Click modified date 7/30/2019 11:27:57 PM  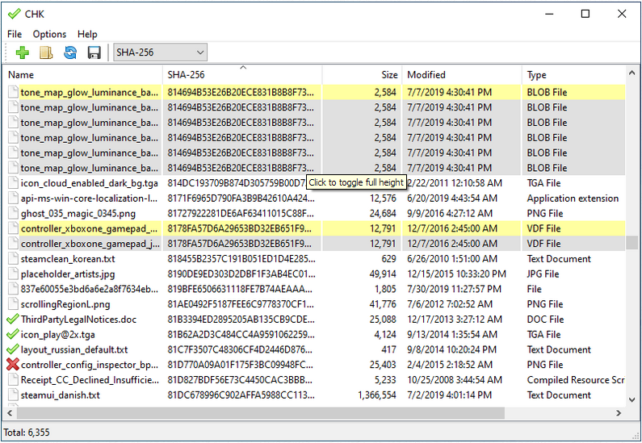pos(454,289)
